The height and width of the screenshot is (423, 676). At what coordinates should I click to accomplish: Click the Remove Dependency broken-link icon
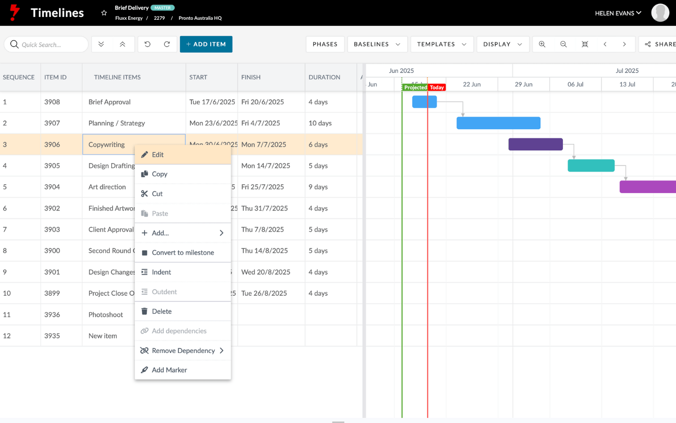tap(145, 351)
